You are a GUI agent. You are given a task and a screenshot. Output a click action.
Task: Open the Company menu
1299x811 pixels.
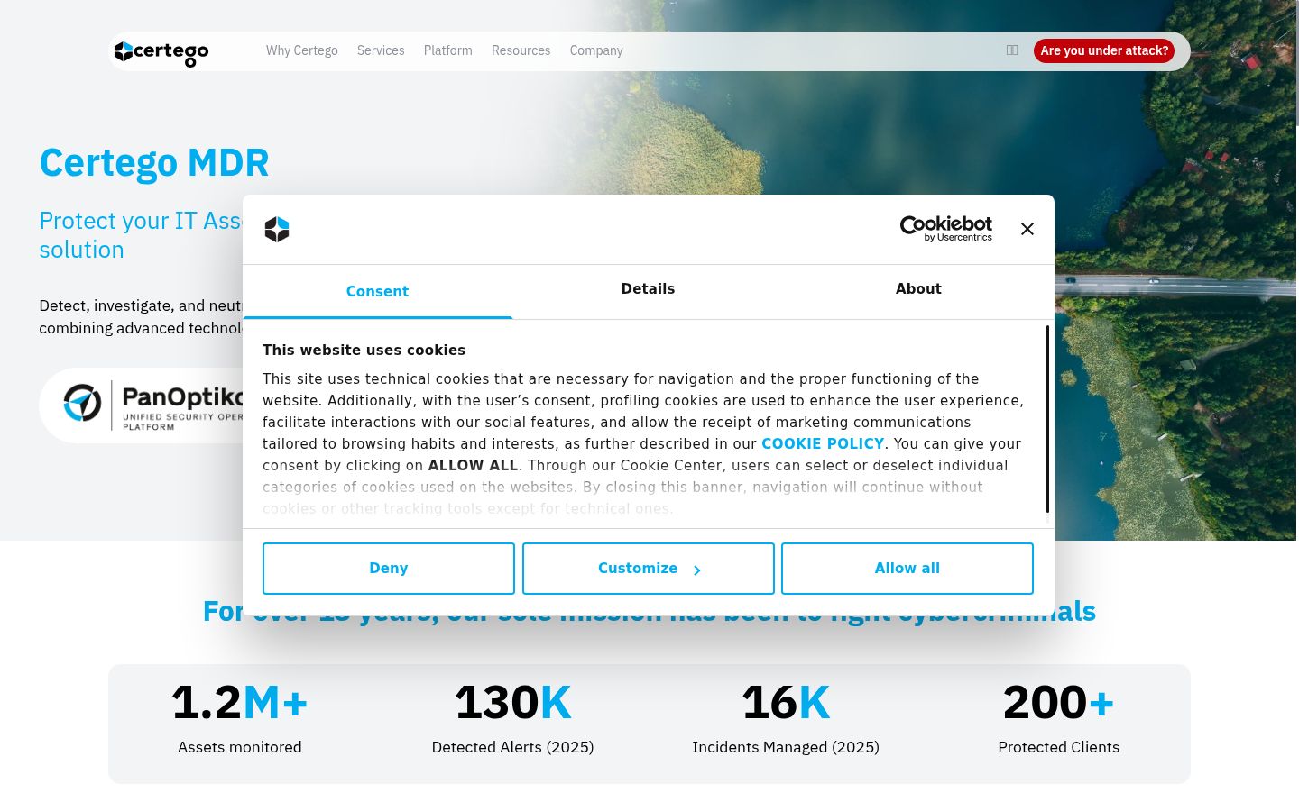596,50
